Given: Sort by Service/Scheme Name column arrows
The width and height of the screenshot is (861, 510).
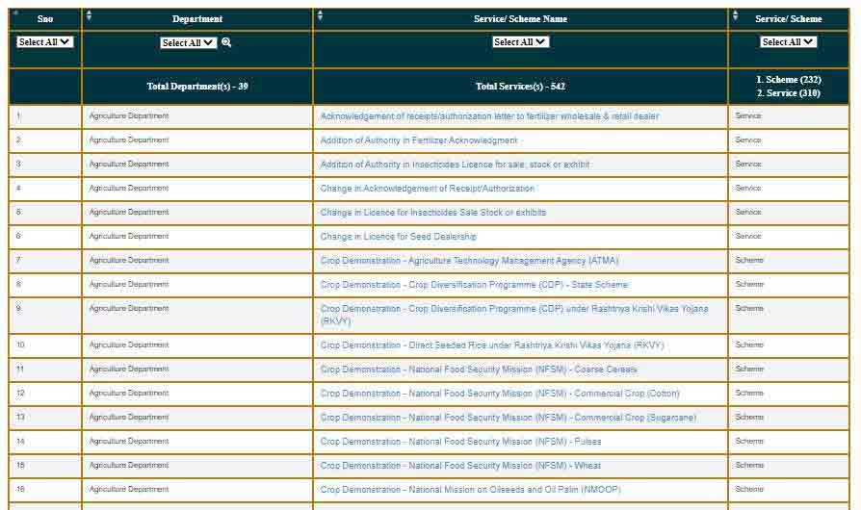Looking at the screenshot, I should pyautogui.click(x=321, y=15).
